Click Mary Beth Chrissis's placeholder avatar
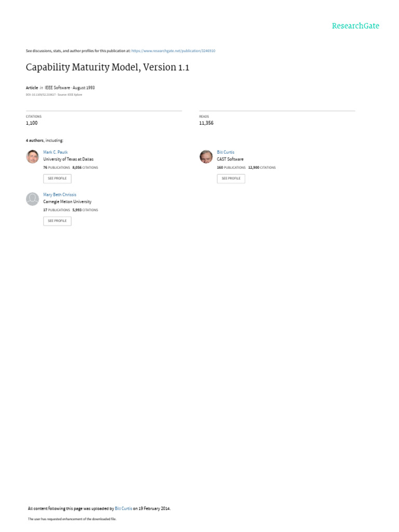Image resolution: width=399 pixels, height=532 pixels. 33,199
